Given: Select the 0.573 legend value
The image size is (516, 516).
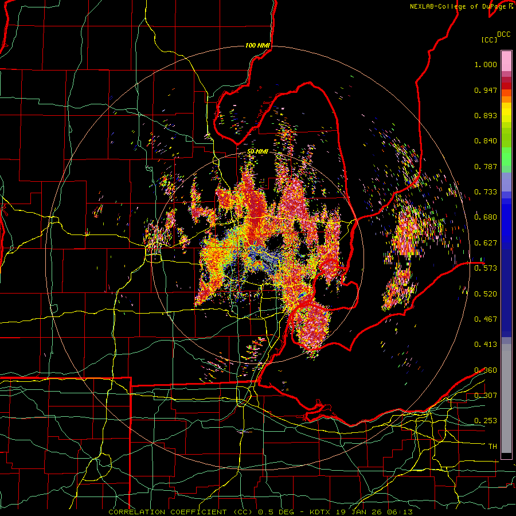Looking at the screenshot, I should pyautogui.click(x=486, y=268).
